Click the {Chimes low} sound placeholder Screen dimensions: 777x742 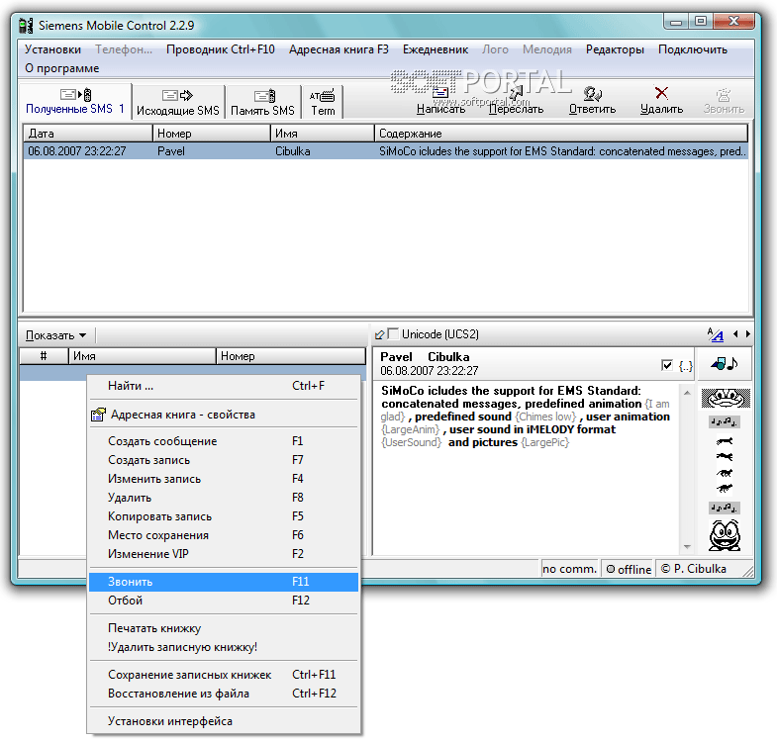click(x=546, y=417)
